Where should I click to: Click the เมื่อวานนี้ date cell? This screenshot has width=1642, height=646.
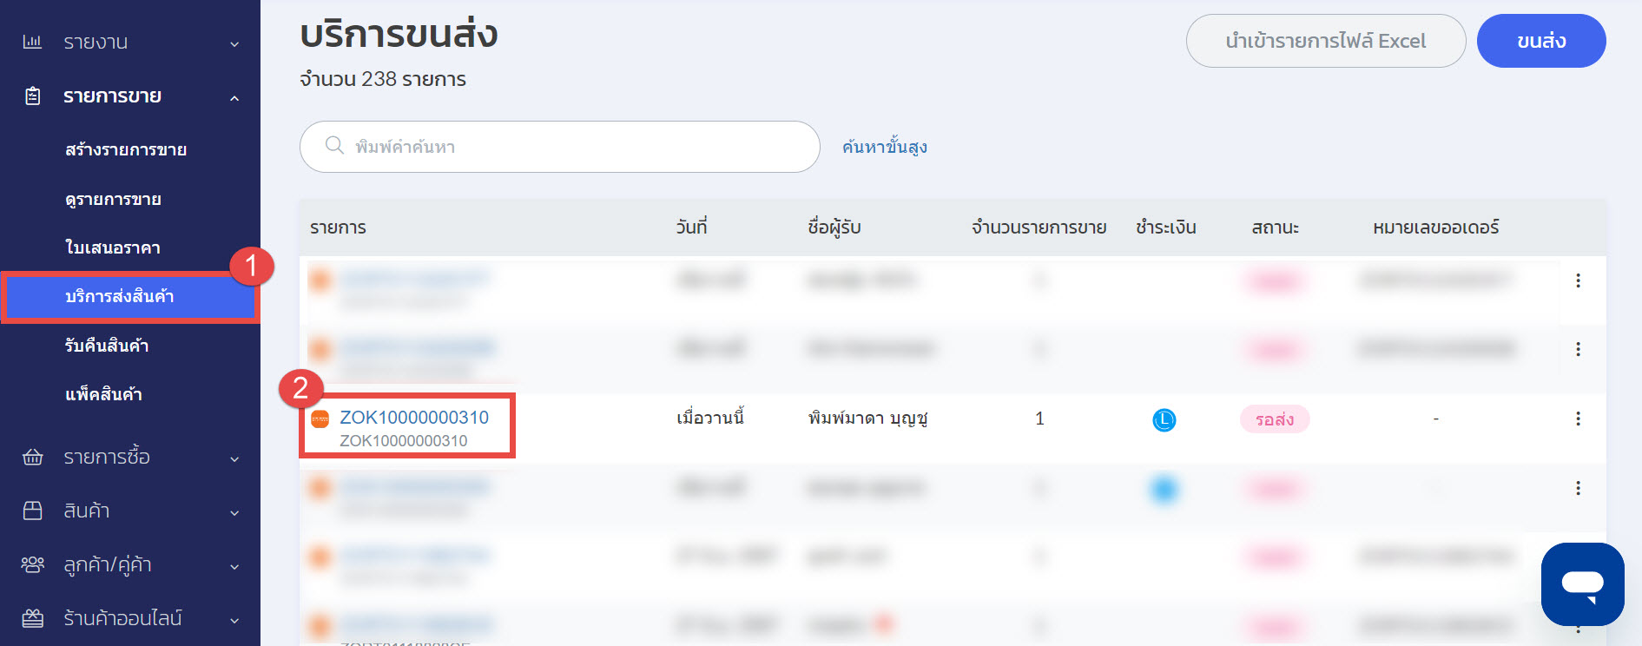709,419
